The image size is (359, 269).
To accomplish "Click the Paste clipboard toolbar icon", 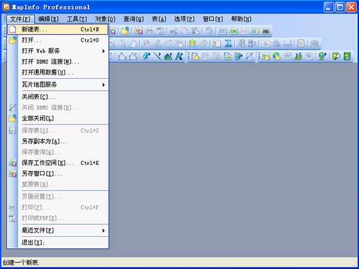I will (x=195, y=31).
